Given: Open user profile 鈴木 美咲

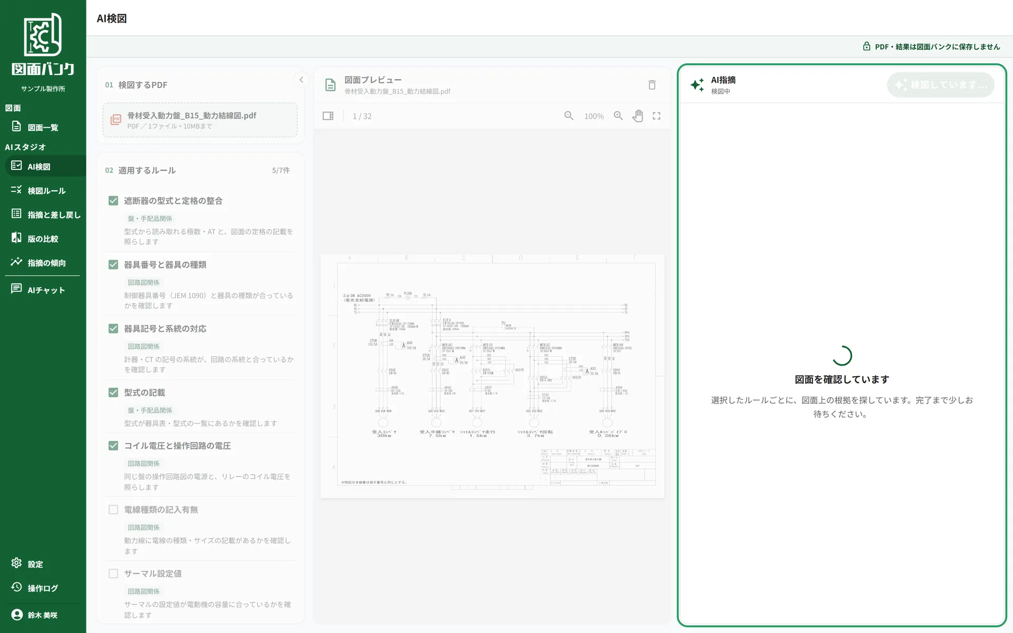Looking at the screenshot, I should tap(43, 615).
